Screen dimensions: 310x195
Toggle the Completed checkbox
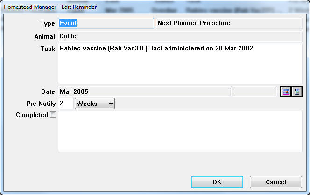click(53, 115)
